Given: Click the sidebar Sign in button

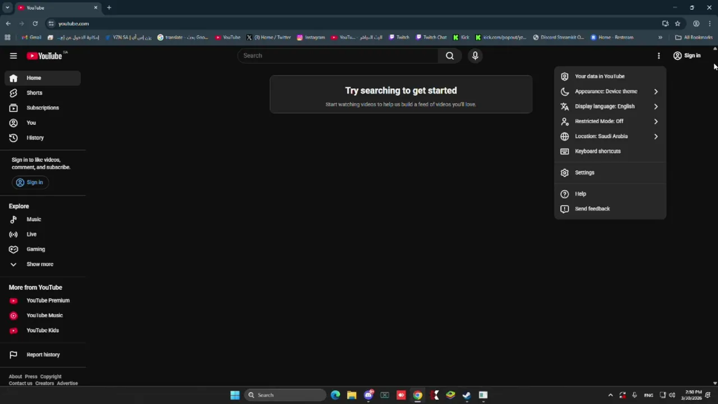Looking at the screenshot, I should tap(30, 182).
